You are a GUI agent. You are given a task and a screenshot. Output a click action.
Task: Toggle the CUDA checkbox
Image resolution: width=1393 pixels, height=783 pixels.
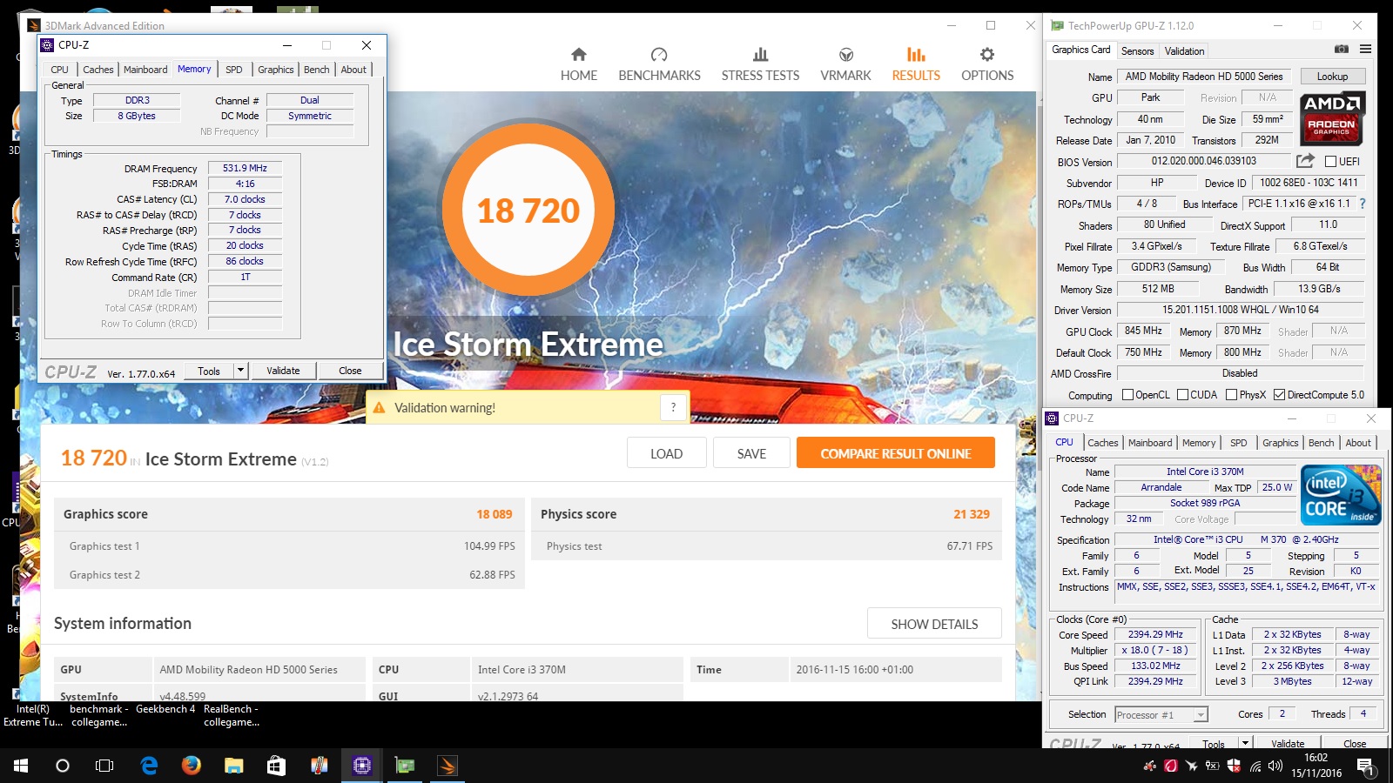click(1183, 395)
